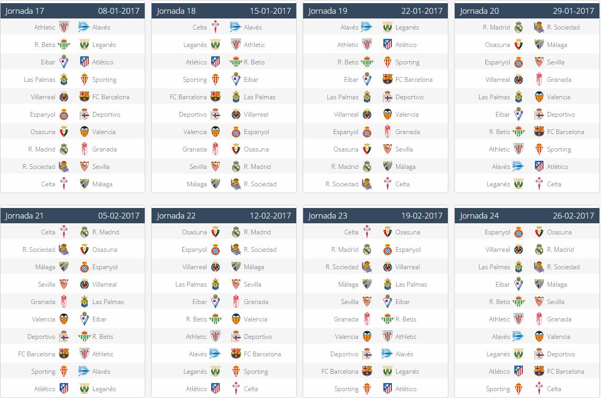Click Espanyol crest in Jornada 24 first row

coord(519,232)
